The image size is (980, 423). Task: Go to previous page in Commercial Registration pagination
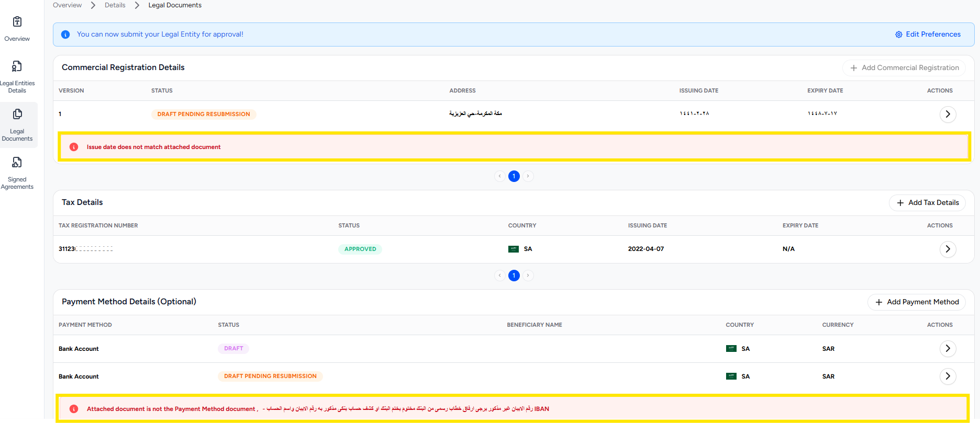pos(500,176)
